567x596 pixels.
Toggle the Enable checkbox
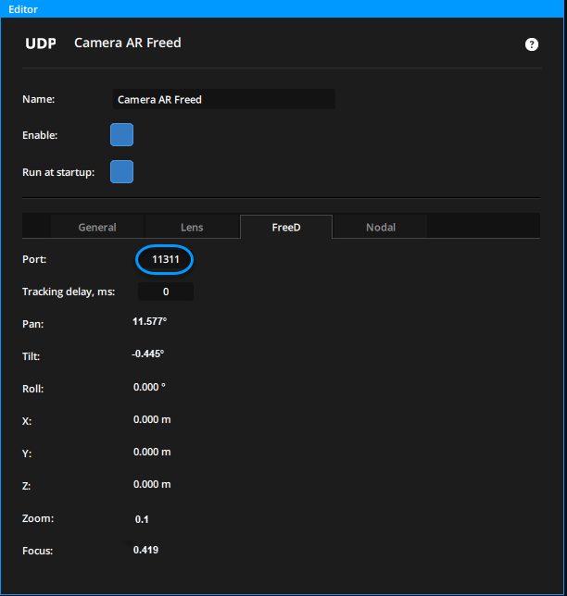pos(121,135)
